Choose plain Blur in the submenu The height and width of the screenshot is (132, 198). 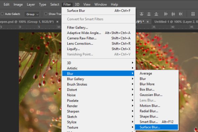(156, 79)
